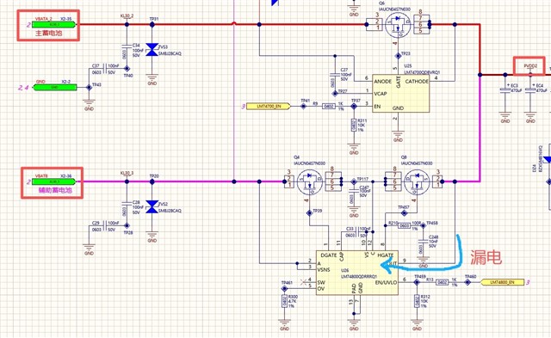Screen dimensions: 551x338
Task: Select resistor R300 symbol
Action: pos(284,301)
